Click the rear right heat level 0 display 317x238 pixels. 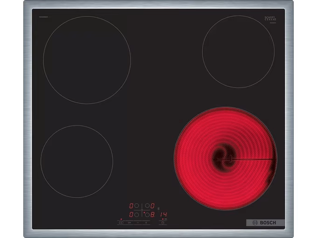[152, 205]
